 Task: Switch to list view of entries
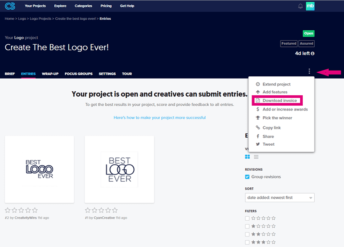coord(256,157)
